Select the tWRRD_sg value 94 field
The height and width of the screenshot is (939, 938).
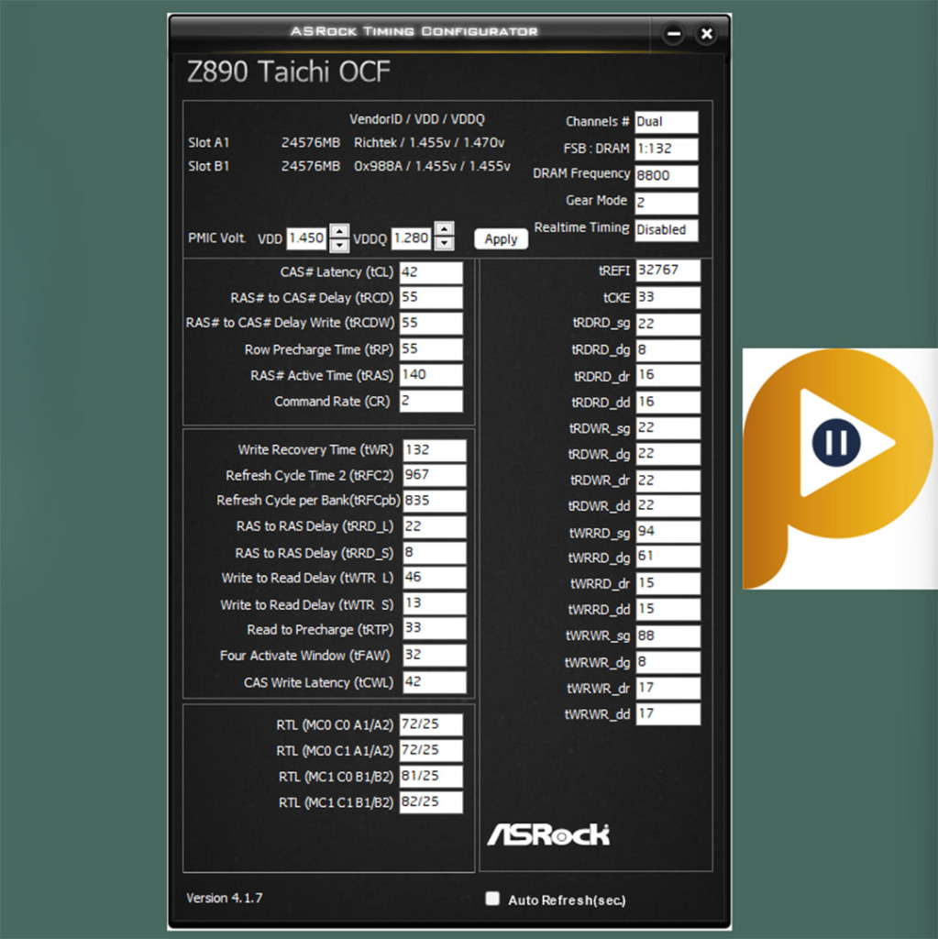(668, 532)
